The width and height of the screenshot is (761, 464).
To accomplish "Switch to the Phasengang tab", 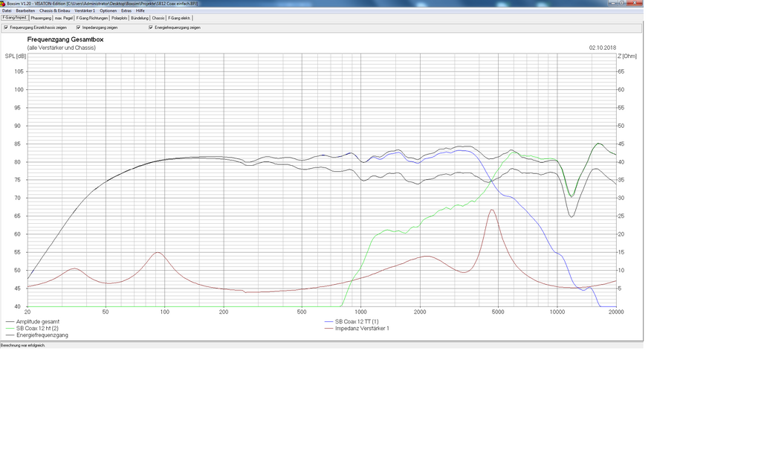I will point(41,19).
